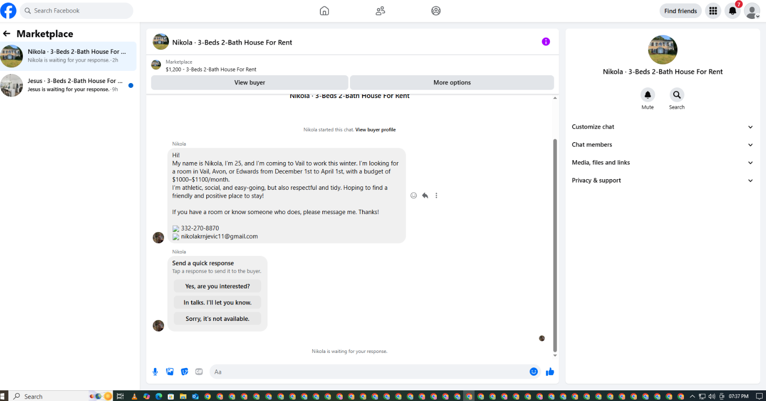
Task: Open the Windows Start menu
Action: point(4,396)
